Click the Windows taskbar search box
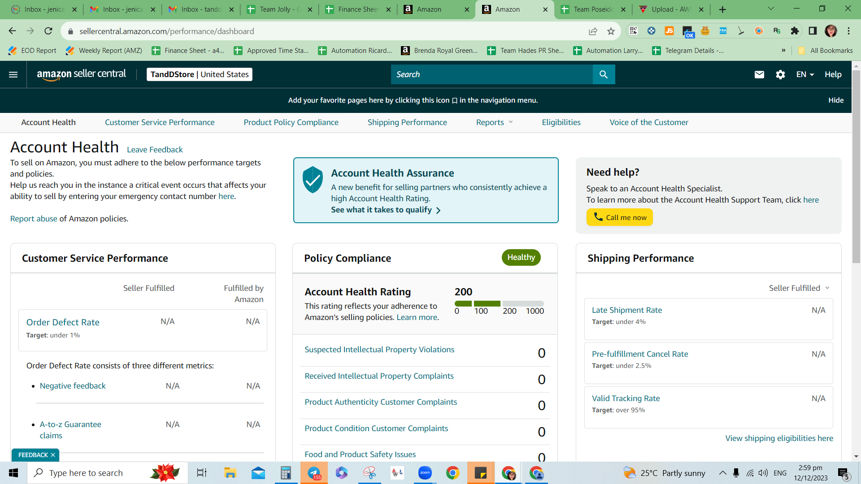 [x=108, y=473]
